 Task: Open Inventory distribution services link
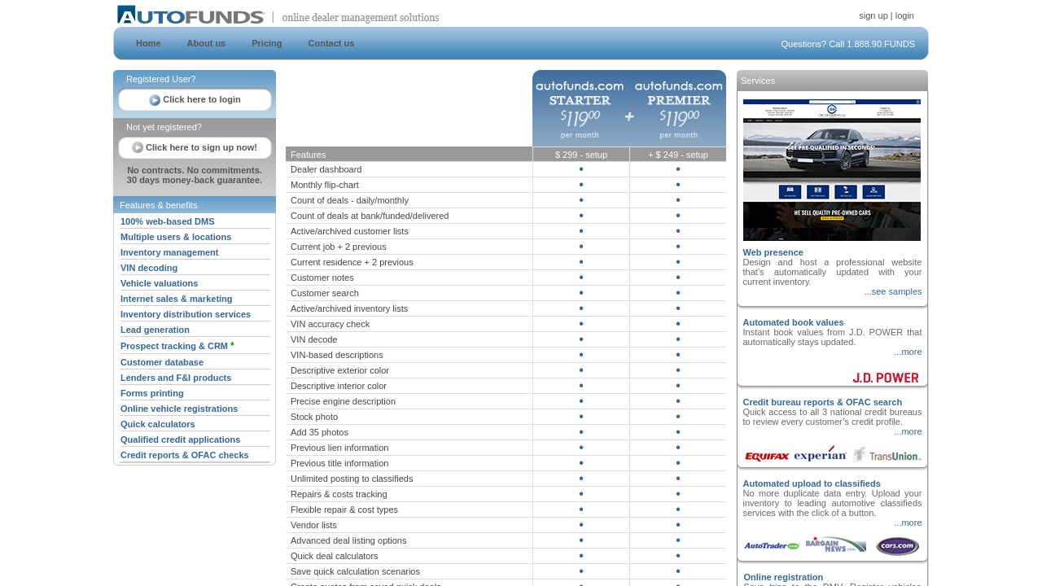pyautogui.click(x=186, y=314)
